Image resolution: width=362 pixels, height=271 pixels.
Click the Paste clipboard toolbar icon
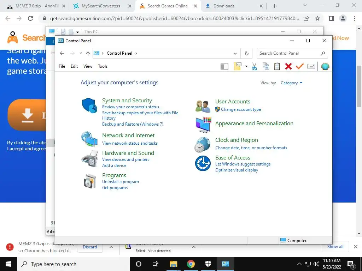277,66
